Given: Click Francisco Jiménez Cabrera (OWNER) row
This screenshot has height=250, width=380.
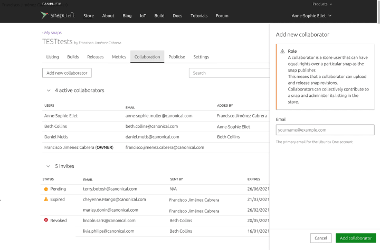Looking at the screenshot, I should pos(156,147).
